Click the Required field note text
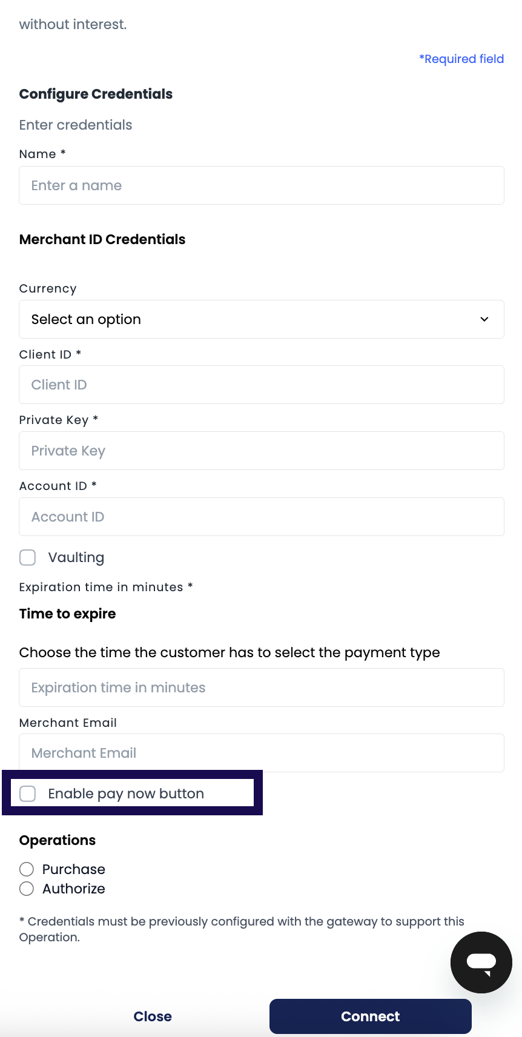This screenshot has height=1037, width=522. tap(461, 59)
